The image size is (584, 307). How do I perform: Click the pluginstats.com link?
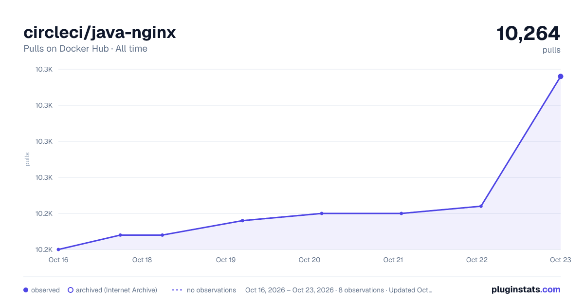pyautogui.click(x=526, y=289)
